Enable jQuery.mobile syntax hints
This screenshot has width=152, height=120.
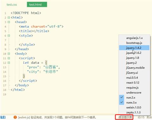point(134,68)
